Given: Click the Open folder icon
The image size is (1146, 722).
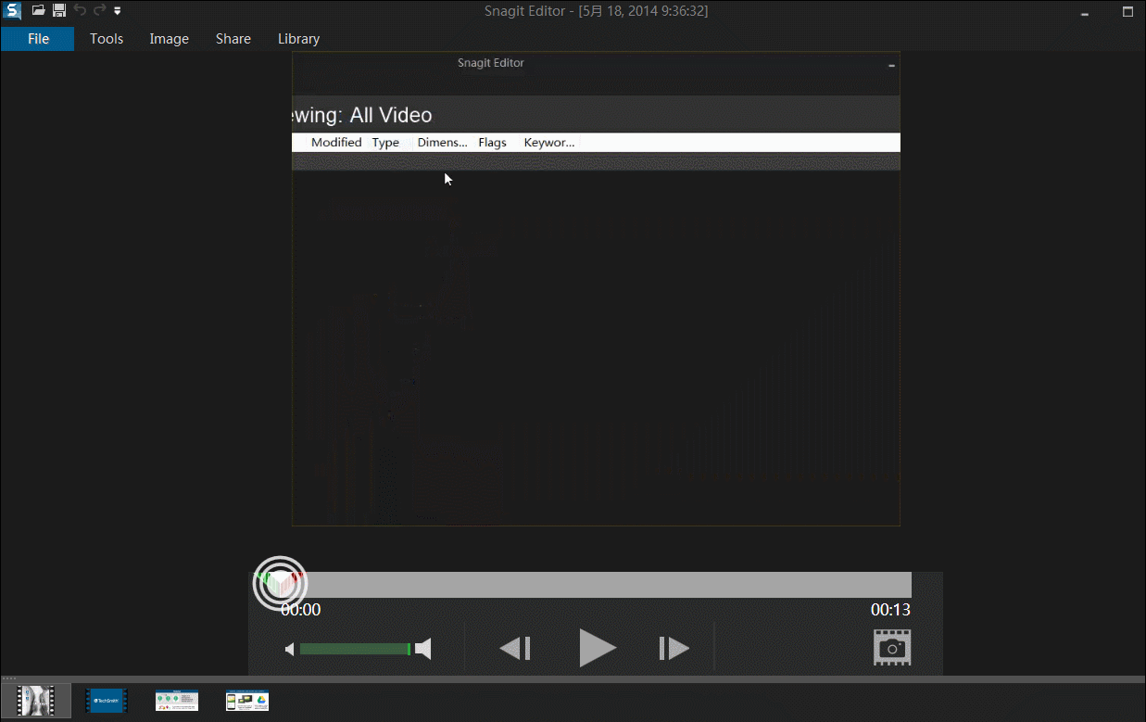Looking at the screenshot, I should (x=38, y=11).
